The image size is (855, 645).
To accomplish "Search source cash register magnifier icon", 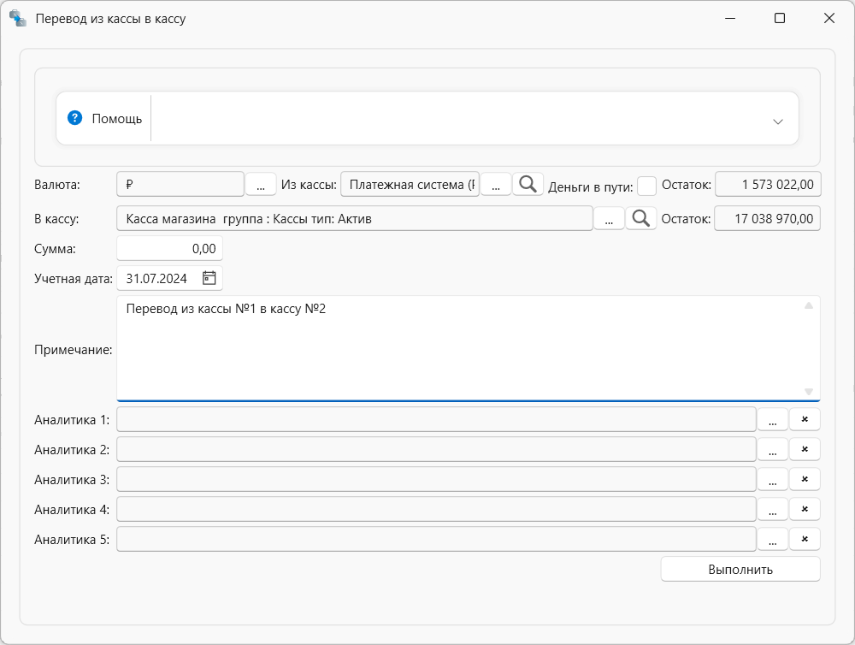I will pos(528,184).
